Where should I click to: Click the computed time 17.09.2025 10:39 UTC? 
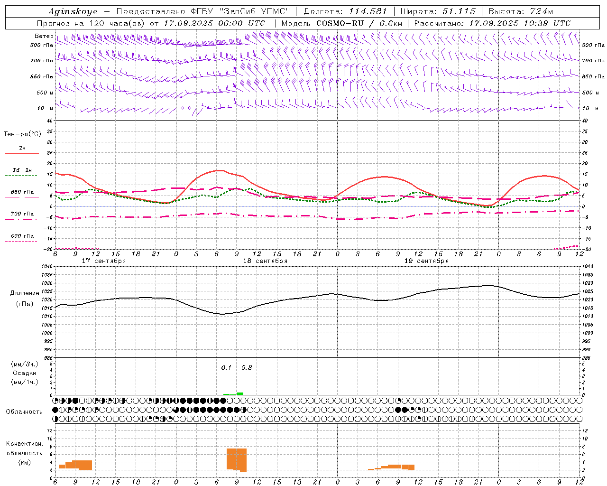(519, 23)
